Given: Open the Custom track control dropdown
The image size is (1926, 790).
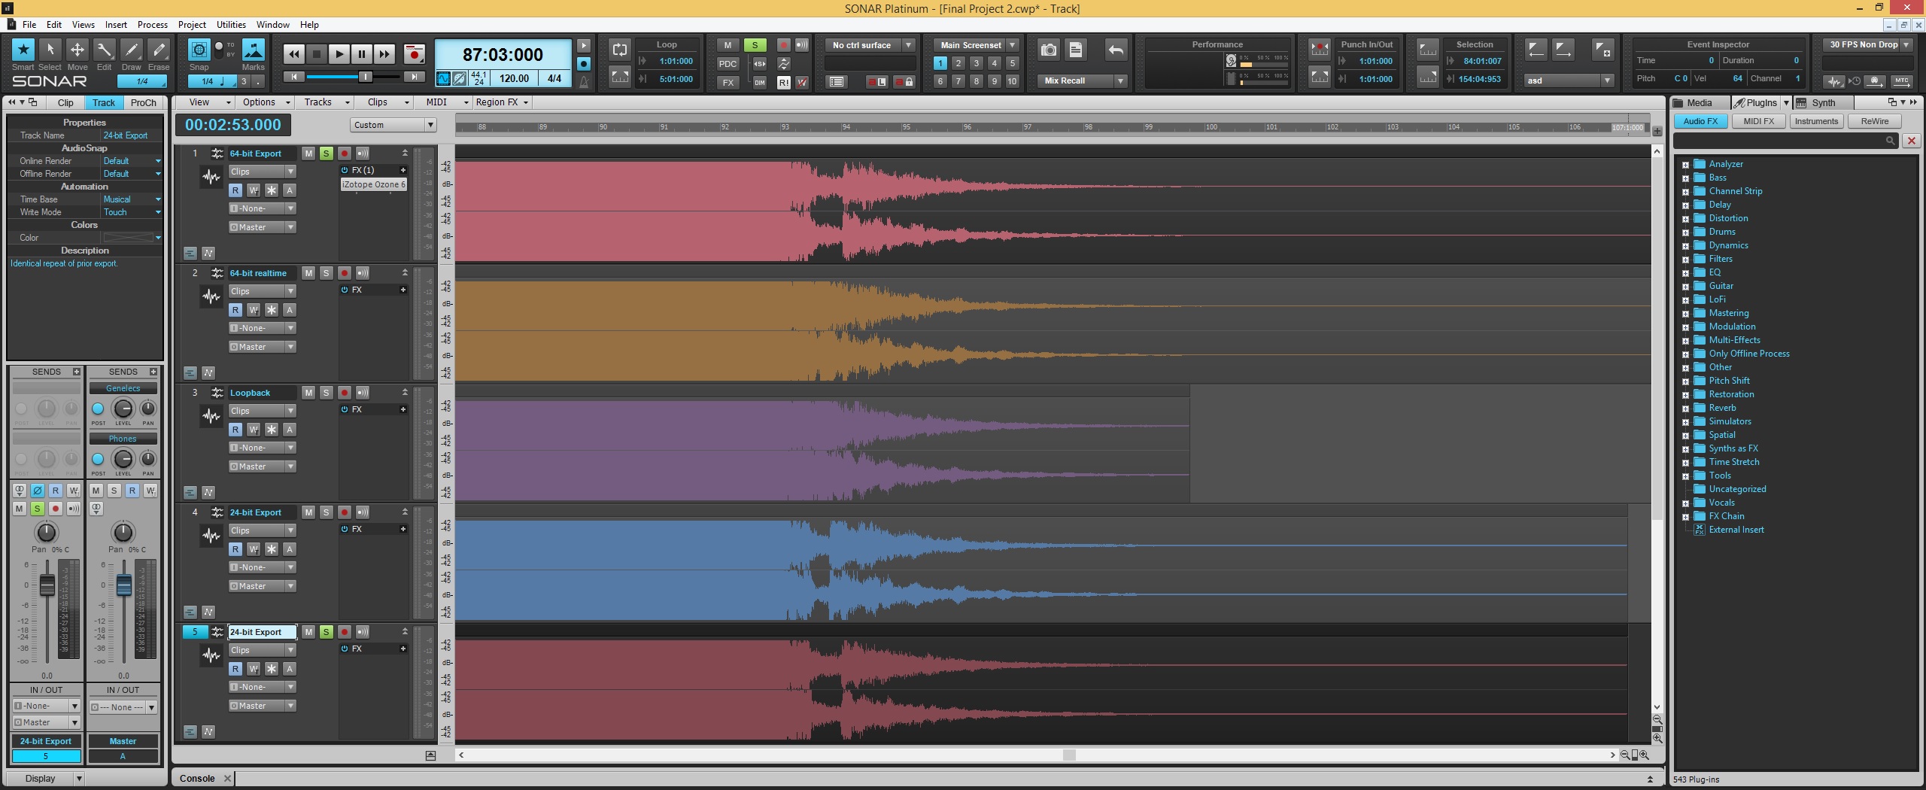Looking at the screenshot, I should point(393,125).
